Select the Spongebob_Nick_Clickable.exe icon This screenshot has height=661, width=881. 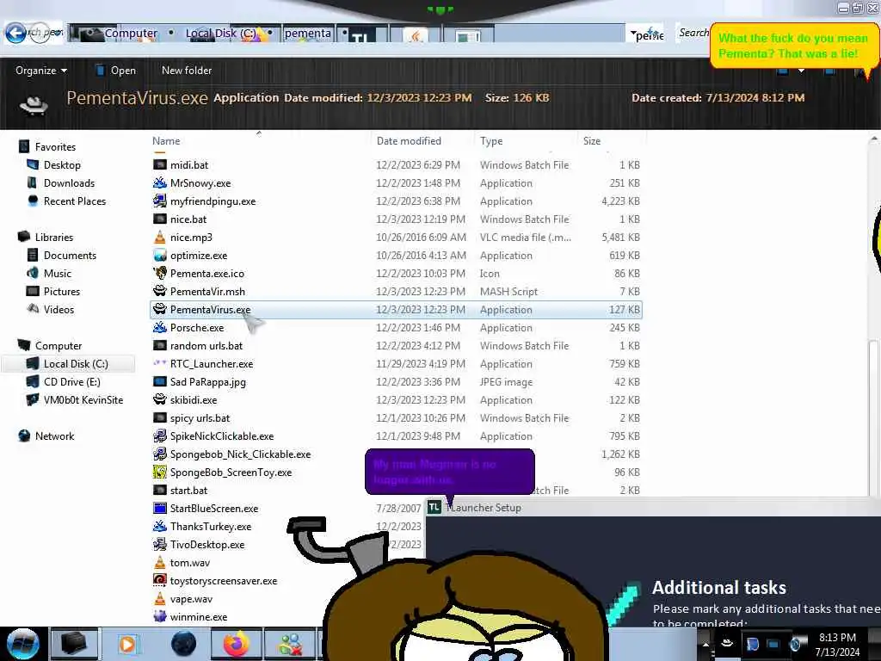tap(160, 454)
